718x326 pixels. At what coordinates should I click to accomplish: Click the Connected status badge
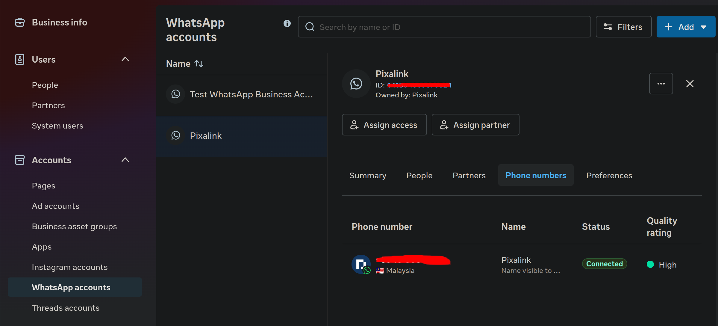[604, 264]
